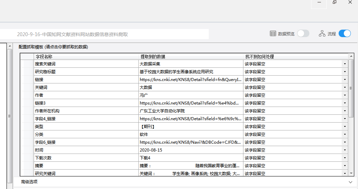Toggle the 流程 switch off
The image size is (358, 189).
(x=344, y=33)
